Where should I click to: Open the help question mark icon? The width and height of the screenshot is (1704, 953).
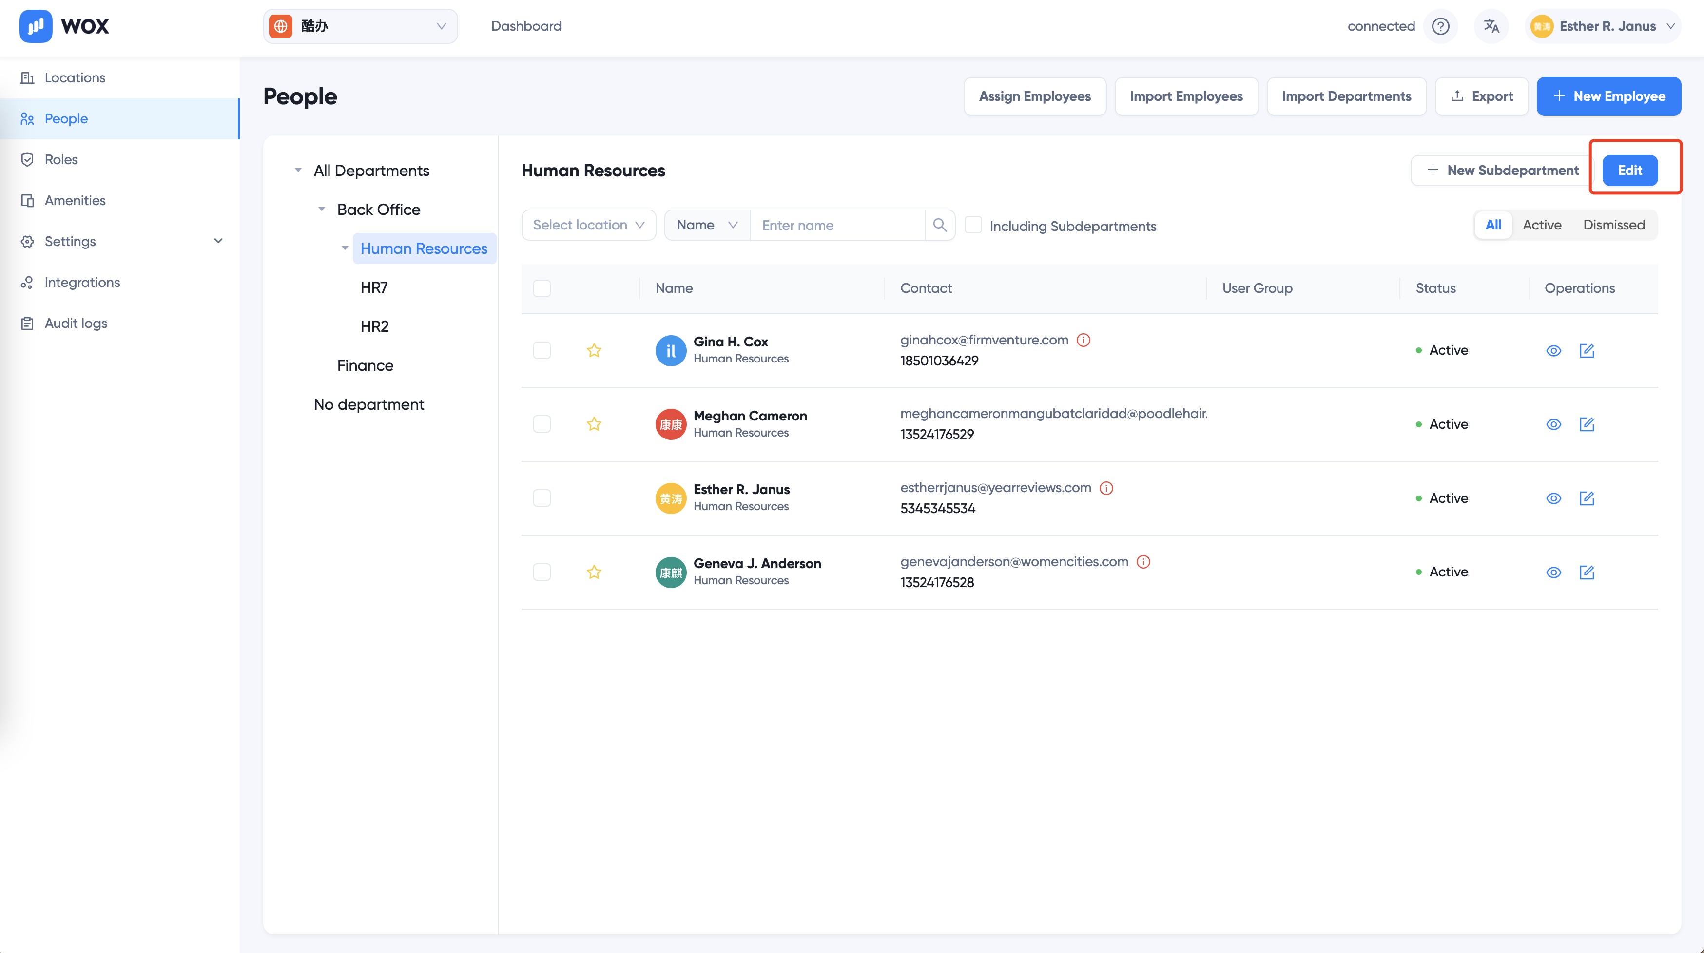click(x=1441, y=26)
